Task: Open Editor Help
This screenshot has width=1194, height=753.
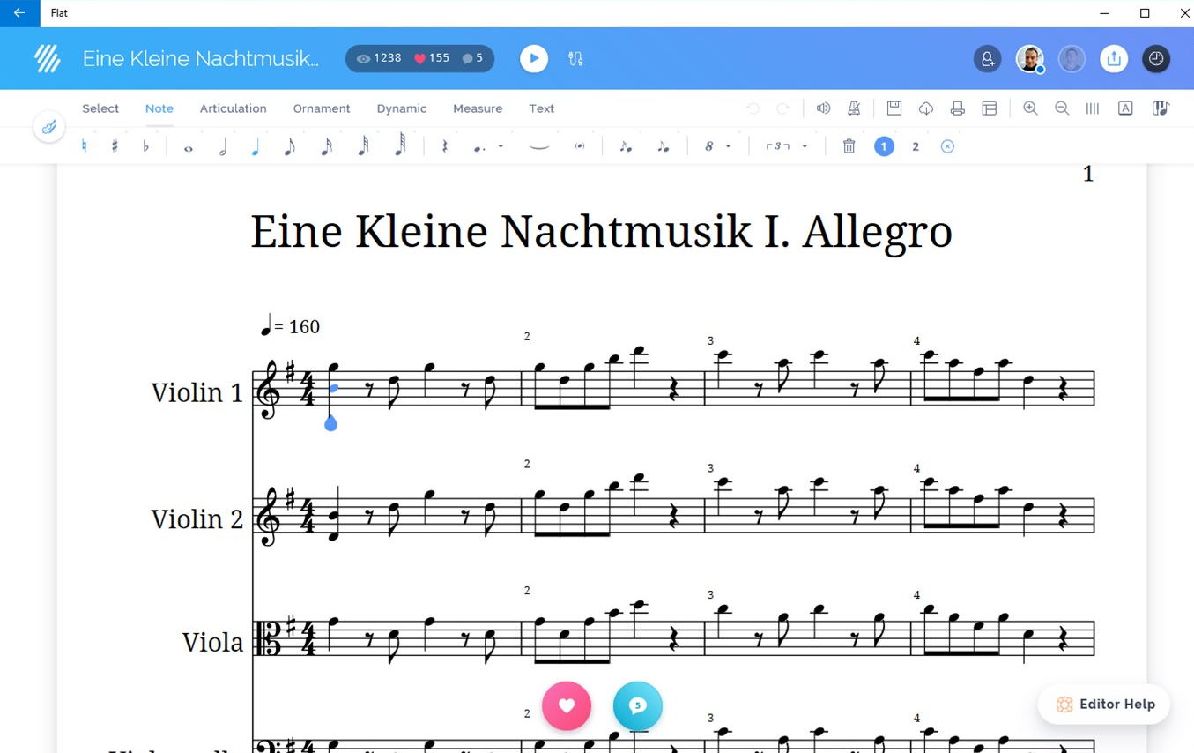Action: coord(1104,704)
